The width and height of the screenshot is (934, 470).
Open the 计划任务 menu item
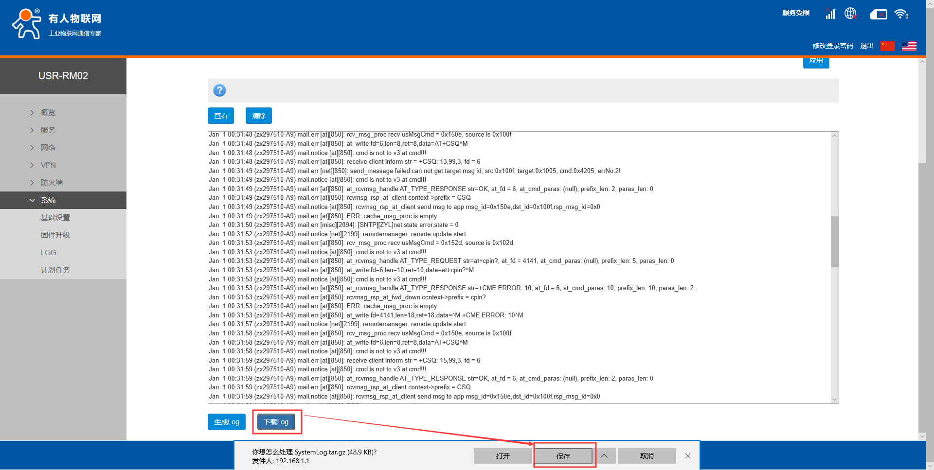point(55,270)
